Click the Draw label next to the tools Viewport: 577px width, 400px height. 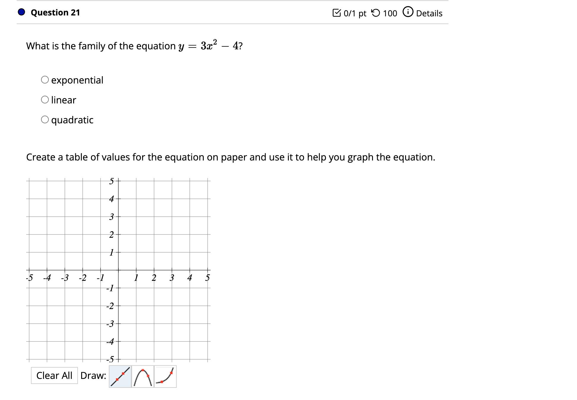click(x=93, y=376)
